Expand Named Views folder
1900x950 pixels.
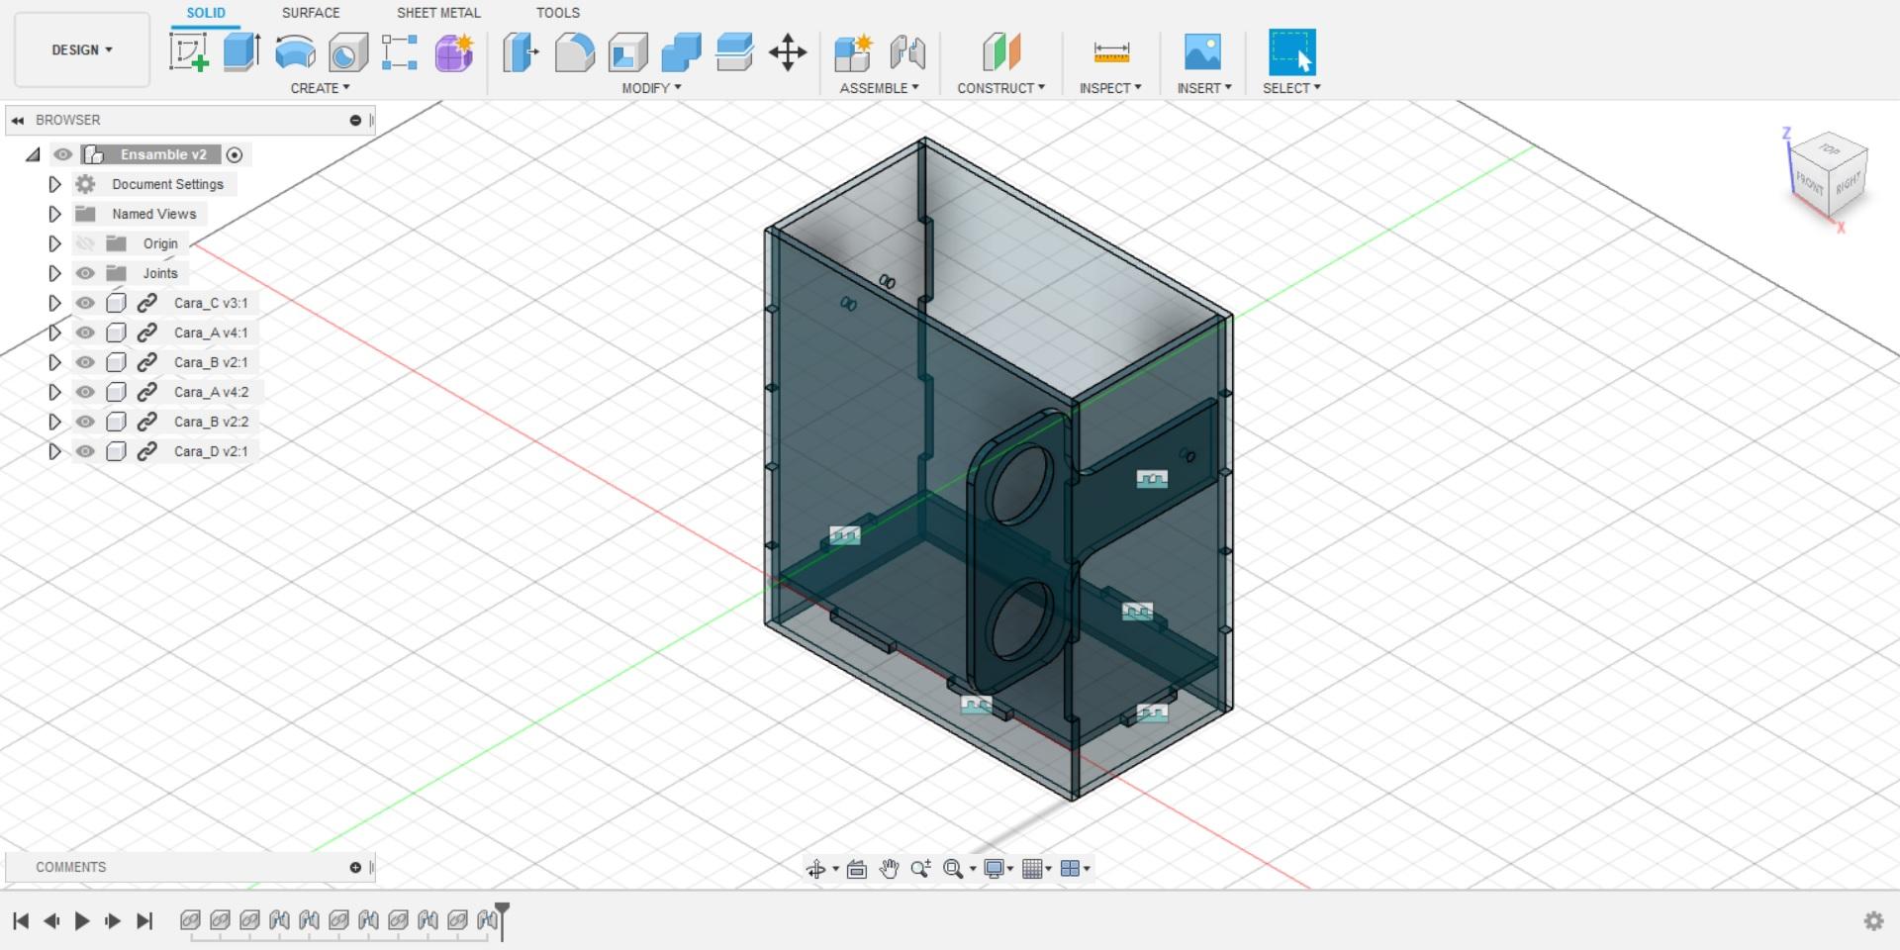(54, 214)
